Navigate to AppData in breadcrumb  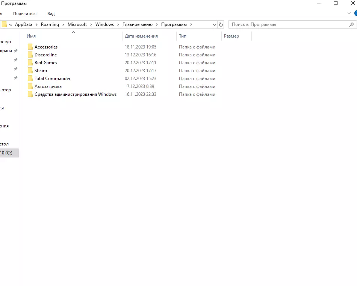point(24,24)
